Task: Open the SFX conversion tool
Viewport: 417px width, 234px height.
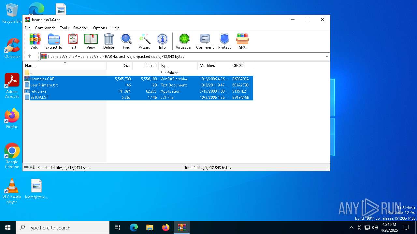Action: (242, 41)
